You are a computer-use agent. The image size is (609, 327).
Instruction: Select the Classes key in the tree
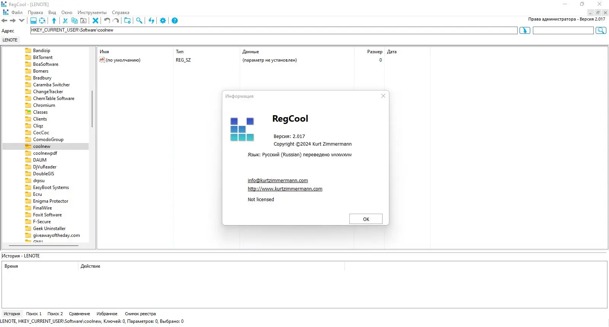click(x=40, y=112)
